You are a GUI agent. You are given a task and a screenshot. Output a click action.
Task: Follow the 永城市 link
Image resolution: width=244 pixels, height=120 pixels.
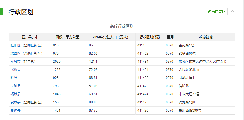[x=16, y=62]
